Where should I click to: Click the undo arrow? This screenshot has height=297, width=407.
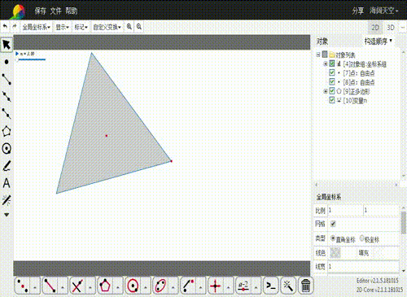click(x=5, y=27)
